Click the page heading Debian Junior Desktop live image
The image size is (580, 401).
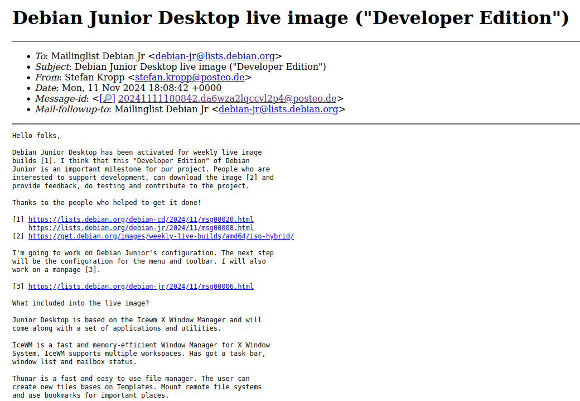click(291, 18)
